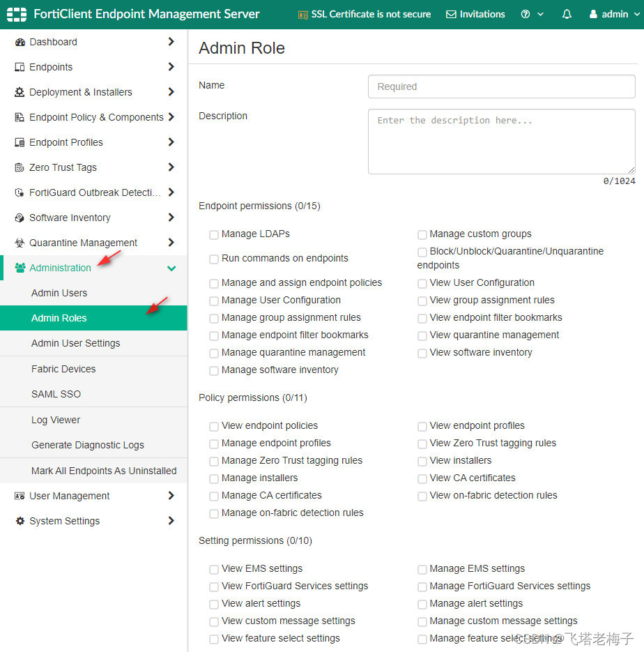Open the notifications bell icon
The width and height of the screenshot is (644, 652).
click(567, 14)
